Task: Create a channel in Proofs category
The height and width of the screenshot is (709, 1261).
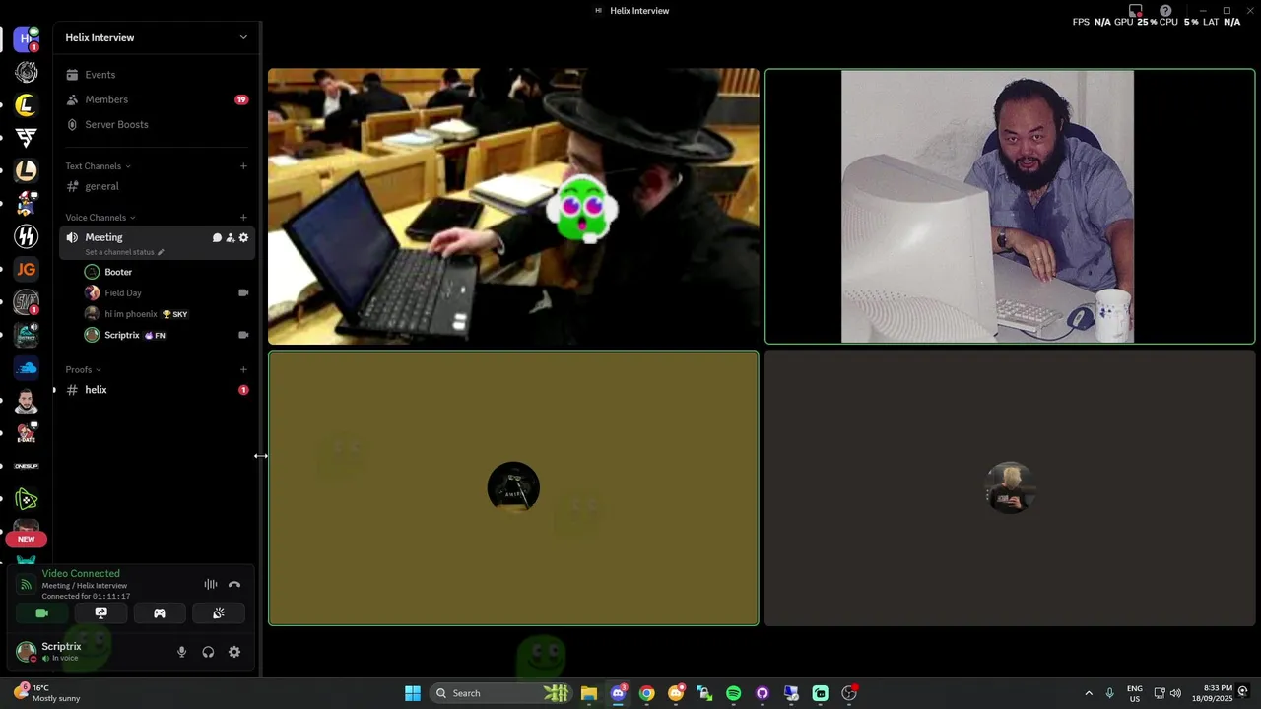Action: (x=243, y=370)
